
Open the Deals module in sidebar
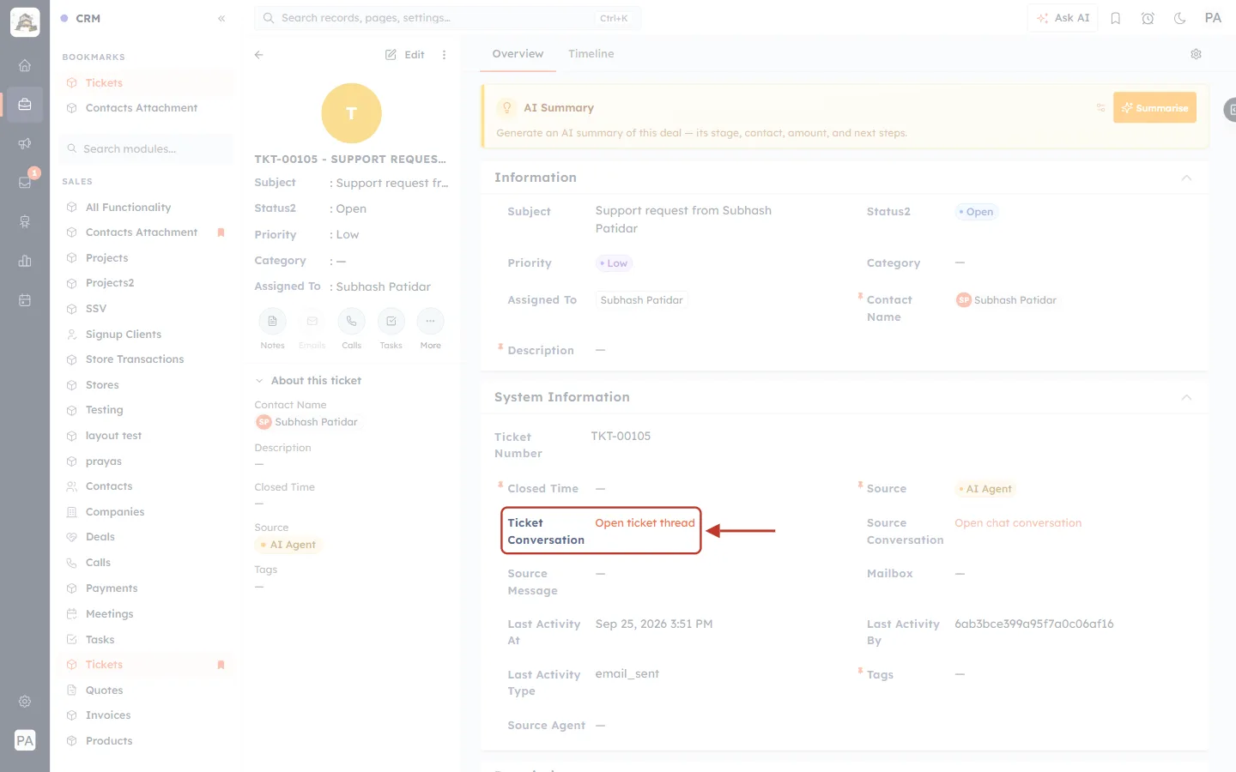[x=100, y=537]
